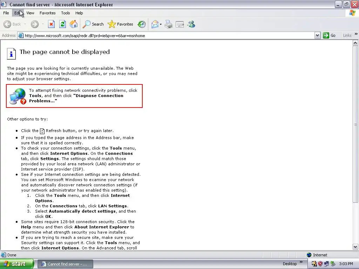Open the View menu
The height and width of the screenshot is (269, 359).
(30, 13)
